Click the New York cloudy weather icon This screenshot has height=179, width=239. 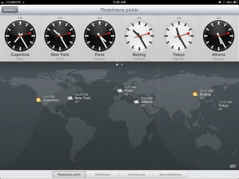click(x=70, y=98)
